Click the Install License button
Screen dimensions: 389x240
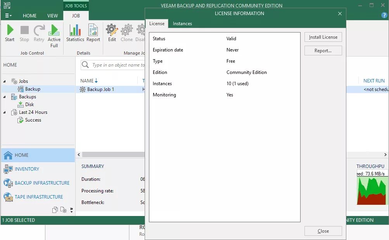coord(323,37)
